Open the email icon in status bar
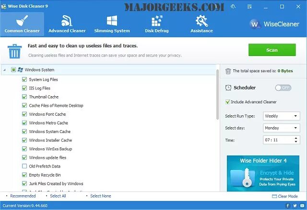The width and height of the screenshot is (307, 210). [x=302, y=206]
